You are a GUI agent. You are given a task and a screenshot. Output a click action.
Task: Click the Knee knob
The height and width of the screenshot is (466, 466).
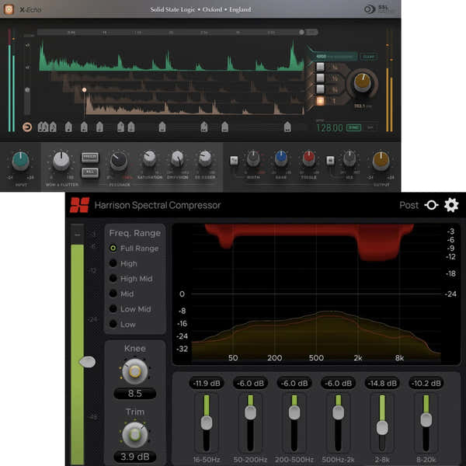[135, 371]
